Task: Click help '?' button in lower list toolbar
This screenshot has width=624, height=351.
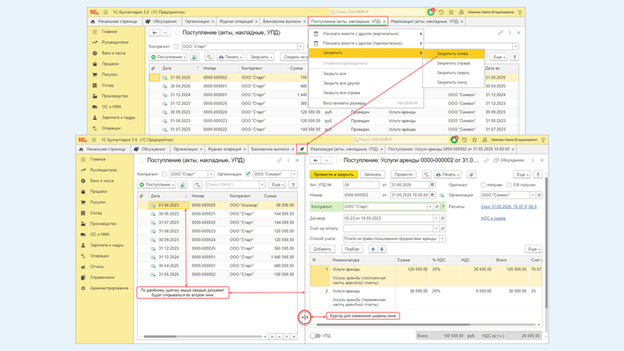Action: point(293,185)
